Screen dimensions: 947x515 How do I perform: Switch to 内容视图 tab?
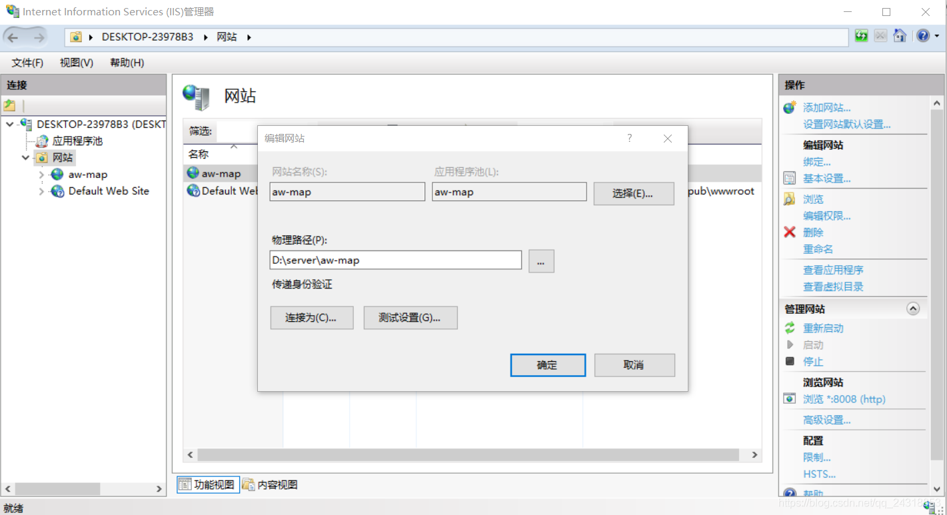pyautogui.click(x=270, y=484)
